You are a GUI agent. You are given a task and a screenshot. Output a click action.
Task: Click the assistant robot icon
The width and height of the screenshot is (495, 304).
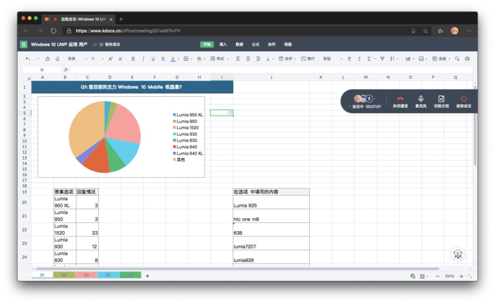tap(458, 254)
